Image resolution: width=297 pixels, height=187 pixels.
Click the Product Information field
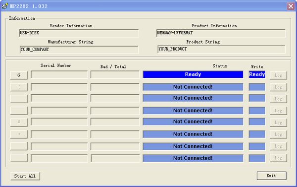point(221,33)
